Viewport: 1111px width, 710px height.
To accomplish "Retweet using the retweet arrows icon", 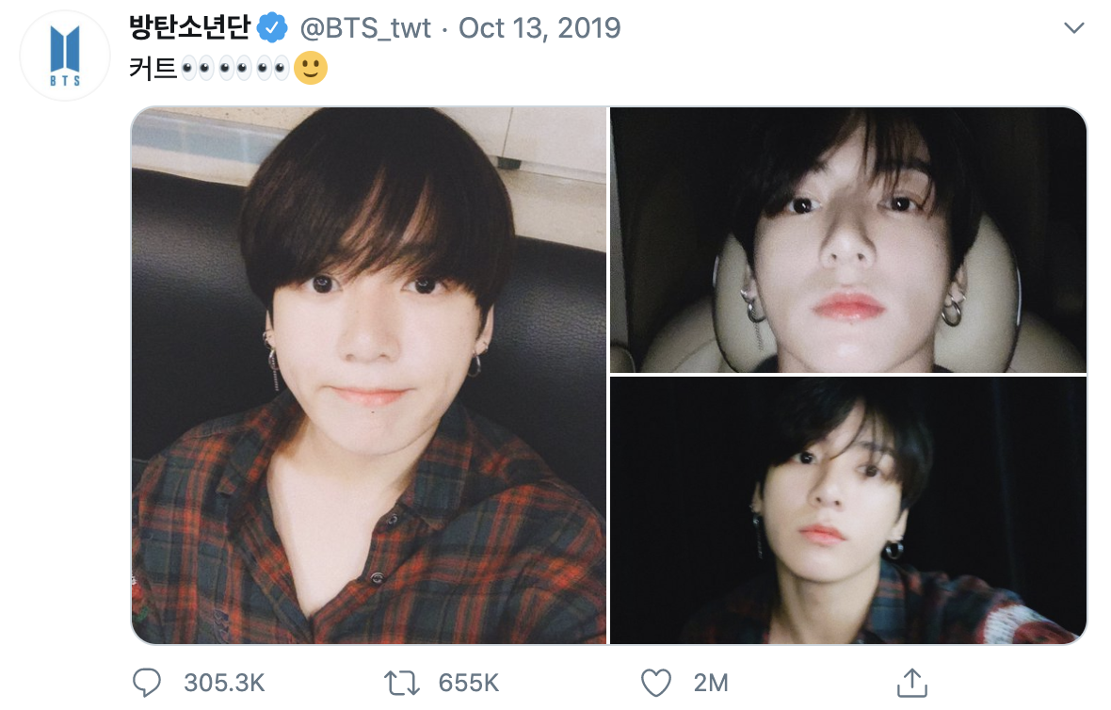I will coord(404,682).
